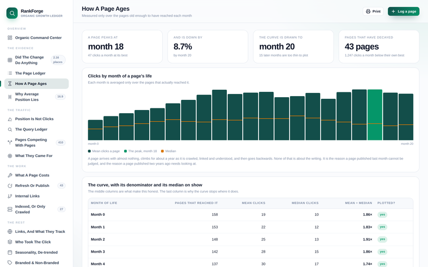Open Pages Competing With Pages
The image size is (428, 267).
click(x=36, y=143)
